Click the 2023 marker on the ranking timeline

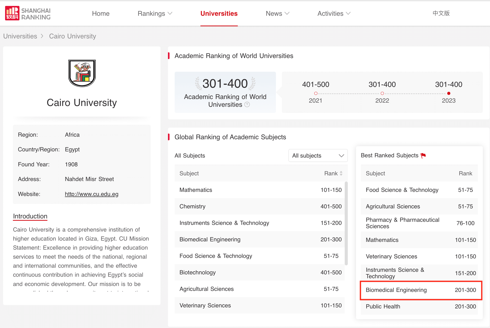pyautogui.click(x=449, y=93)
